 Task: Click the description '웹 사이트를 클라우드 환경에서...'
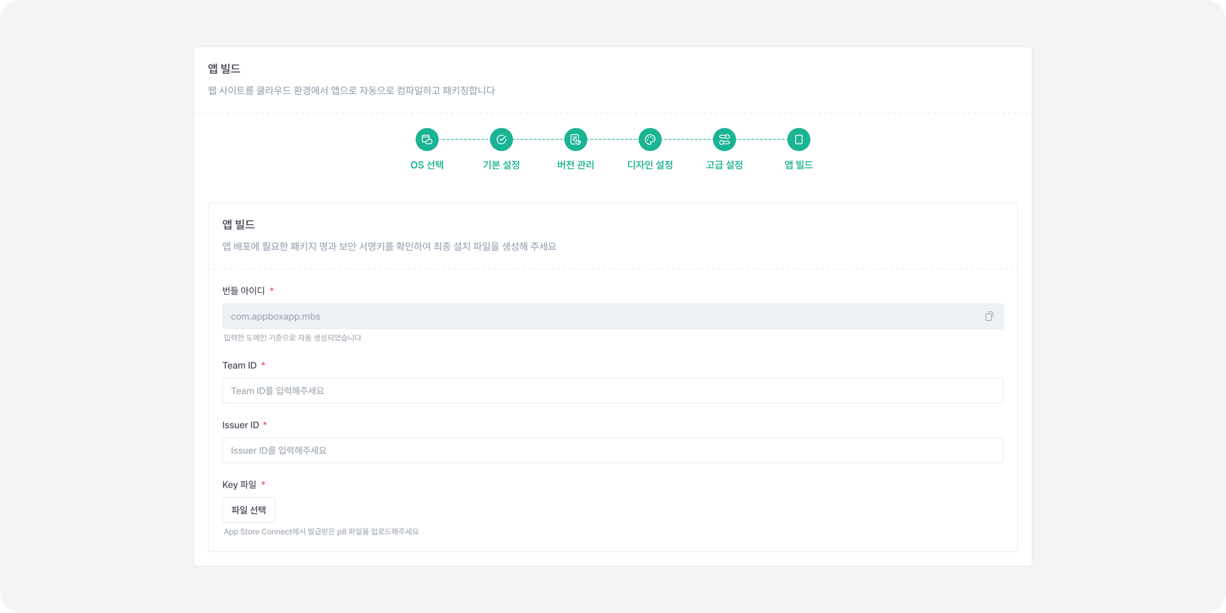(x=351, y=91)
